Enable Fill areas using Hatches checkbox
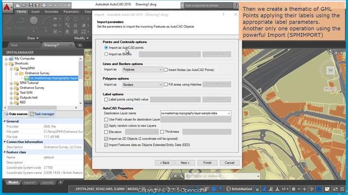The image size is (348, 195). click(x=165, y=84)
